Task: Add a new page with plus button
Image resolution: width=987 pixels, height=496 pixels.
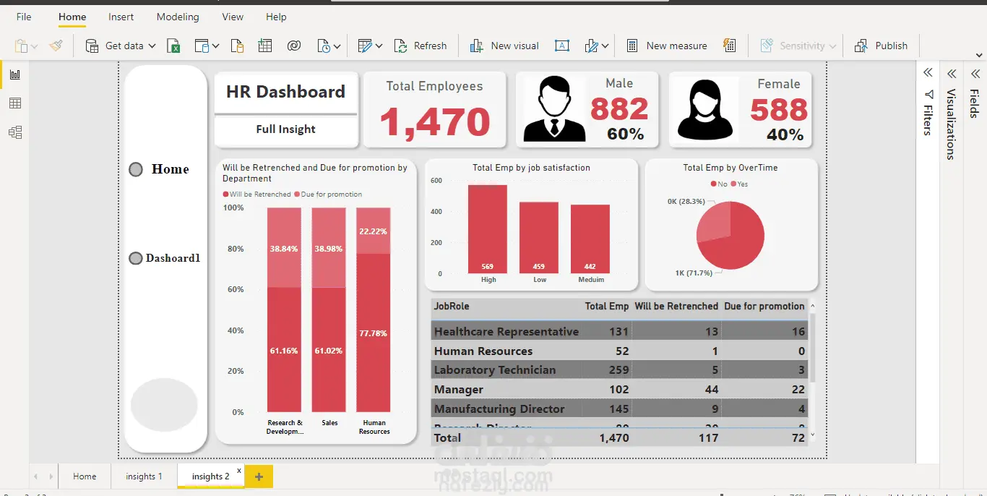Action: 259,476
